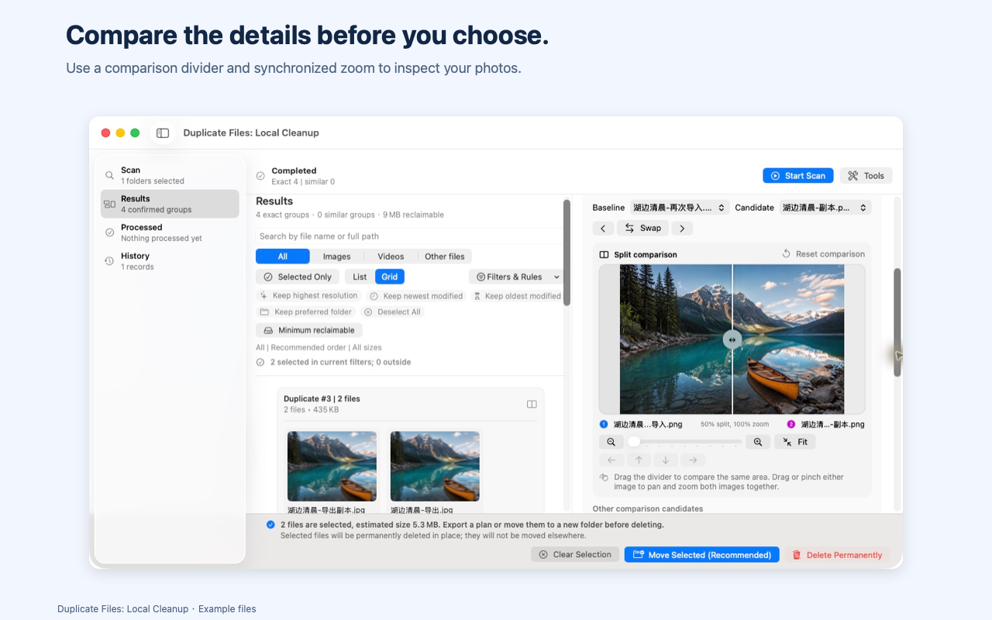
Task: Focus the file name search field
Action: pos(409,236)
